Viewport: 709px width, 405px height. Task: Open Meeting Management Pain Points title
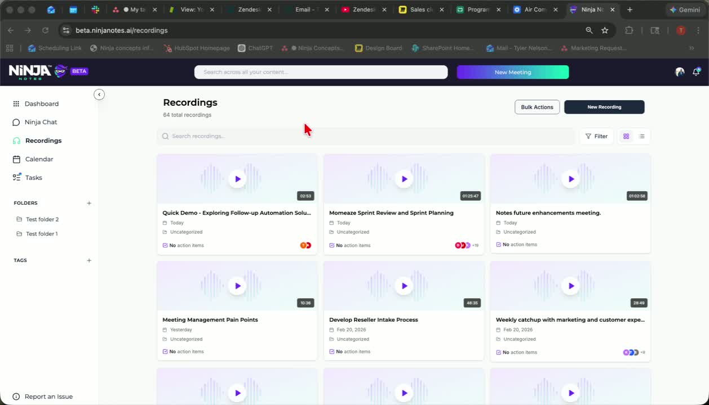[210, 319]
